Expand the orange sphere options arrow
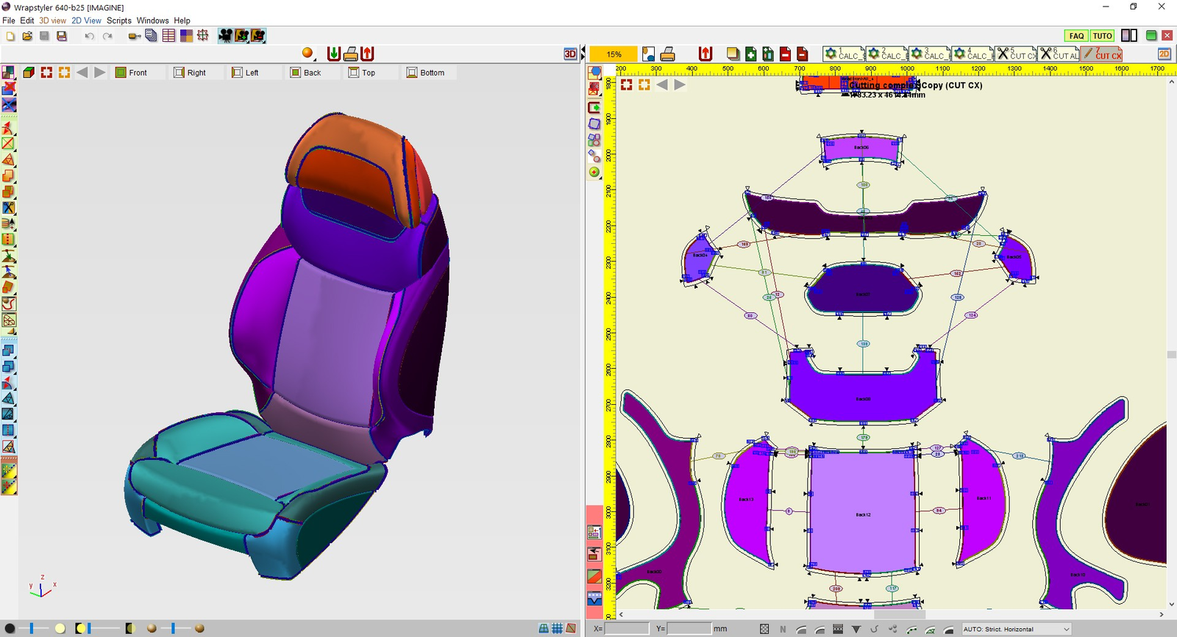The width and height of the screenshot is (1177, 637). pos(316,58)
